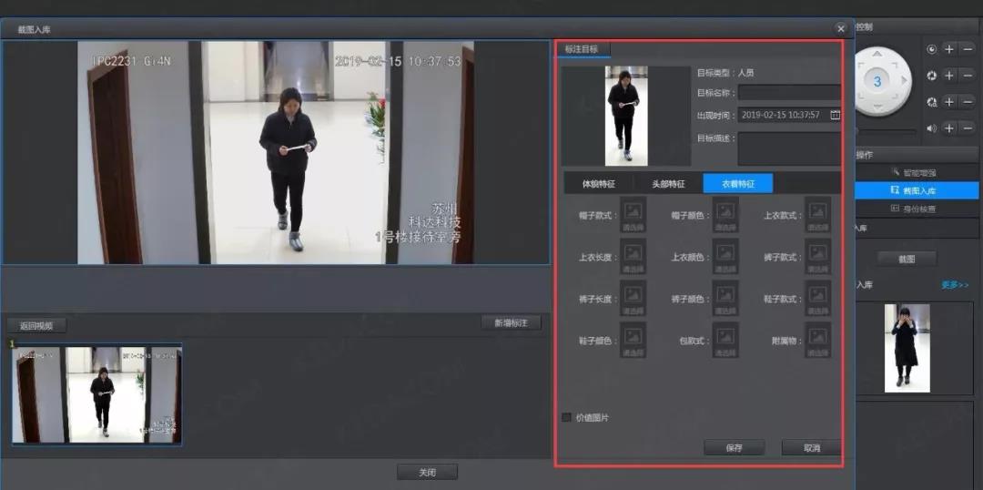Tilt camera down with PTZ down arrow

coord(877,107)
